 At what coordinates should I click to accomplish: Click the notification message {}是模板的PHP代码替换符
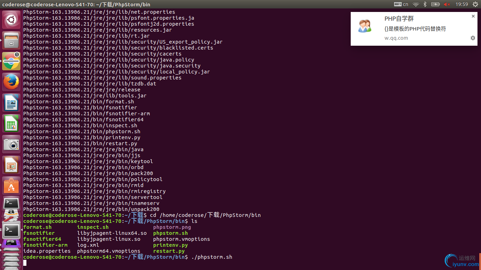(415, 29)
